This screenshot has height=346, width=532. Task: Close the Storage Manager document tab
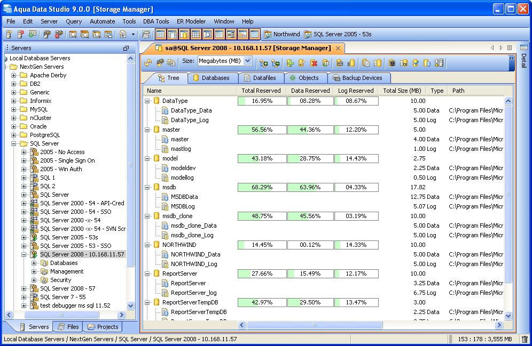point(338,48)
